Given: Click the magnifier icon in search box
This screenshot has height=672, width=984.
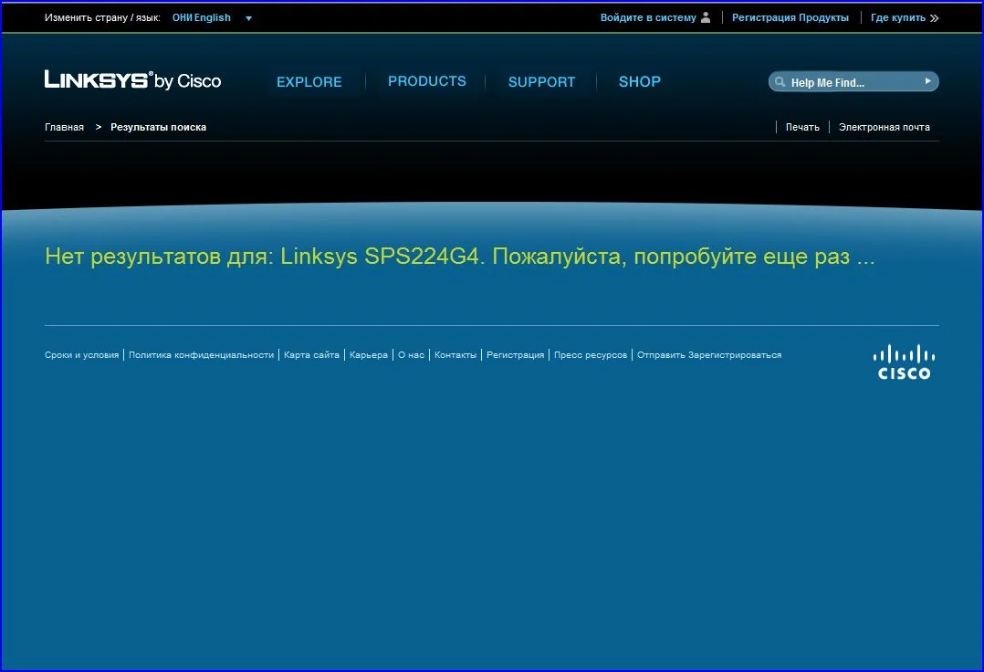Looking at the screenshot, I should point(780,81).
